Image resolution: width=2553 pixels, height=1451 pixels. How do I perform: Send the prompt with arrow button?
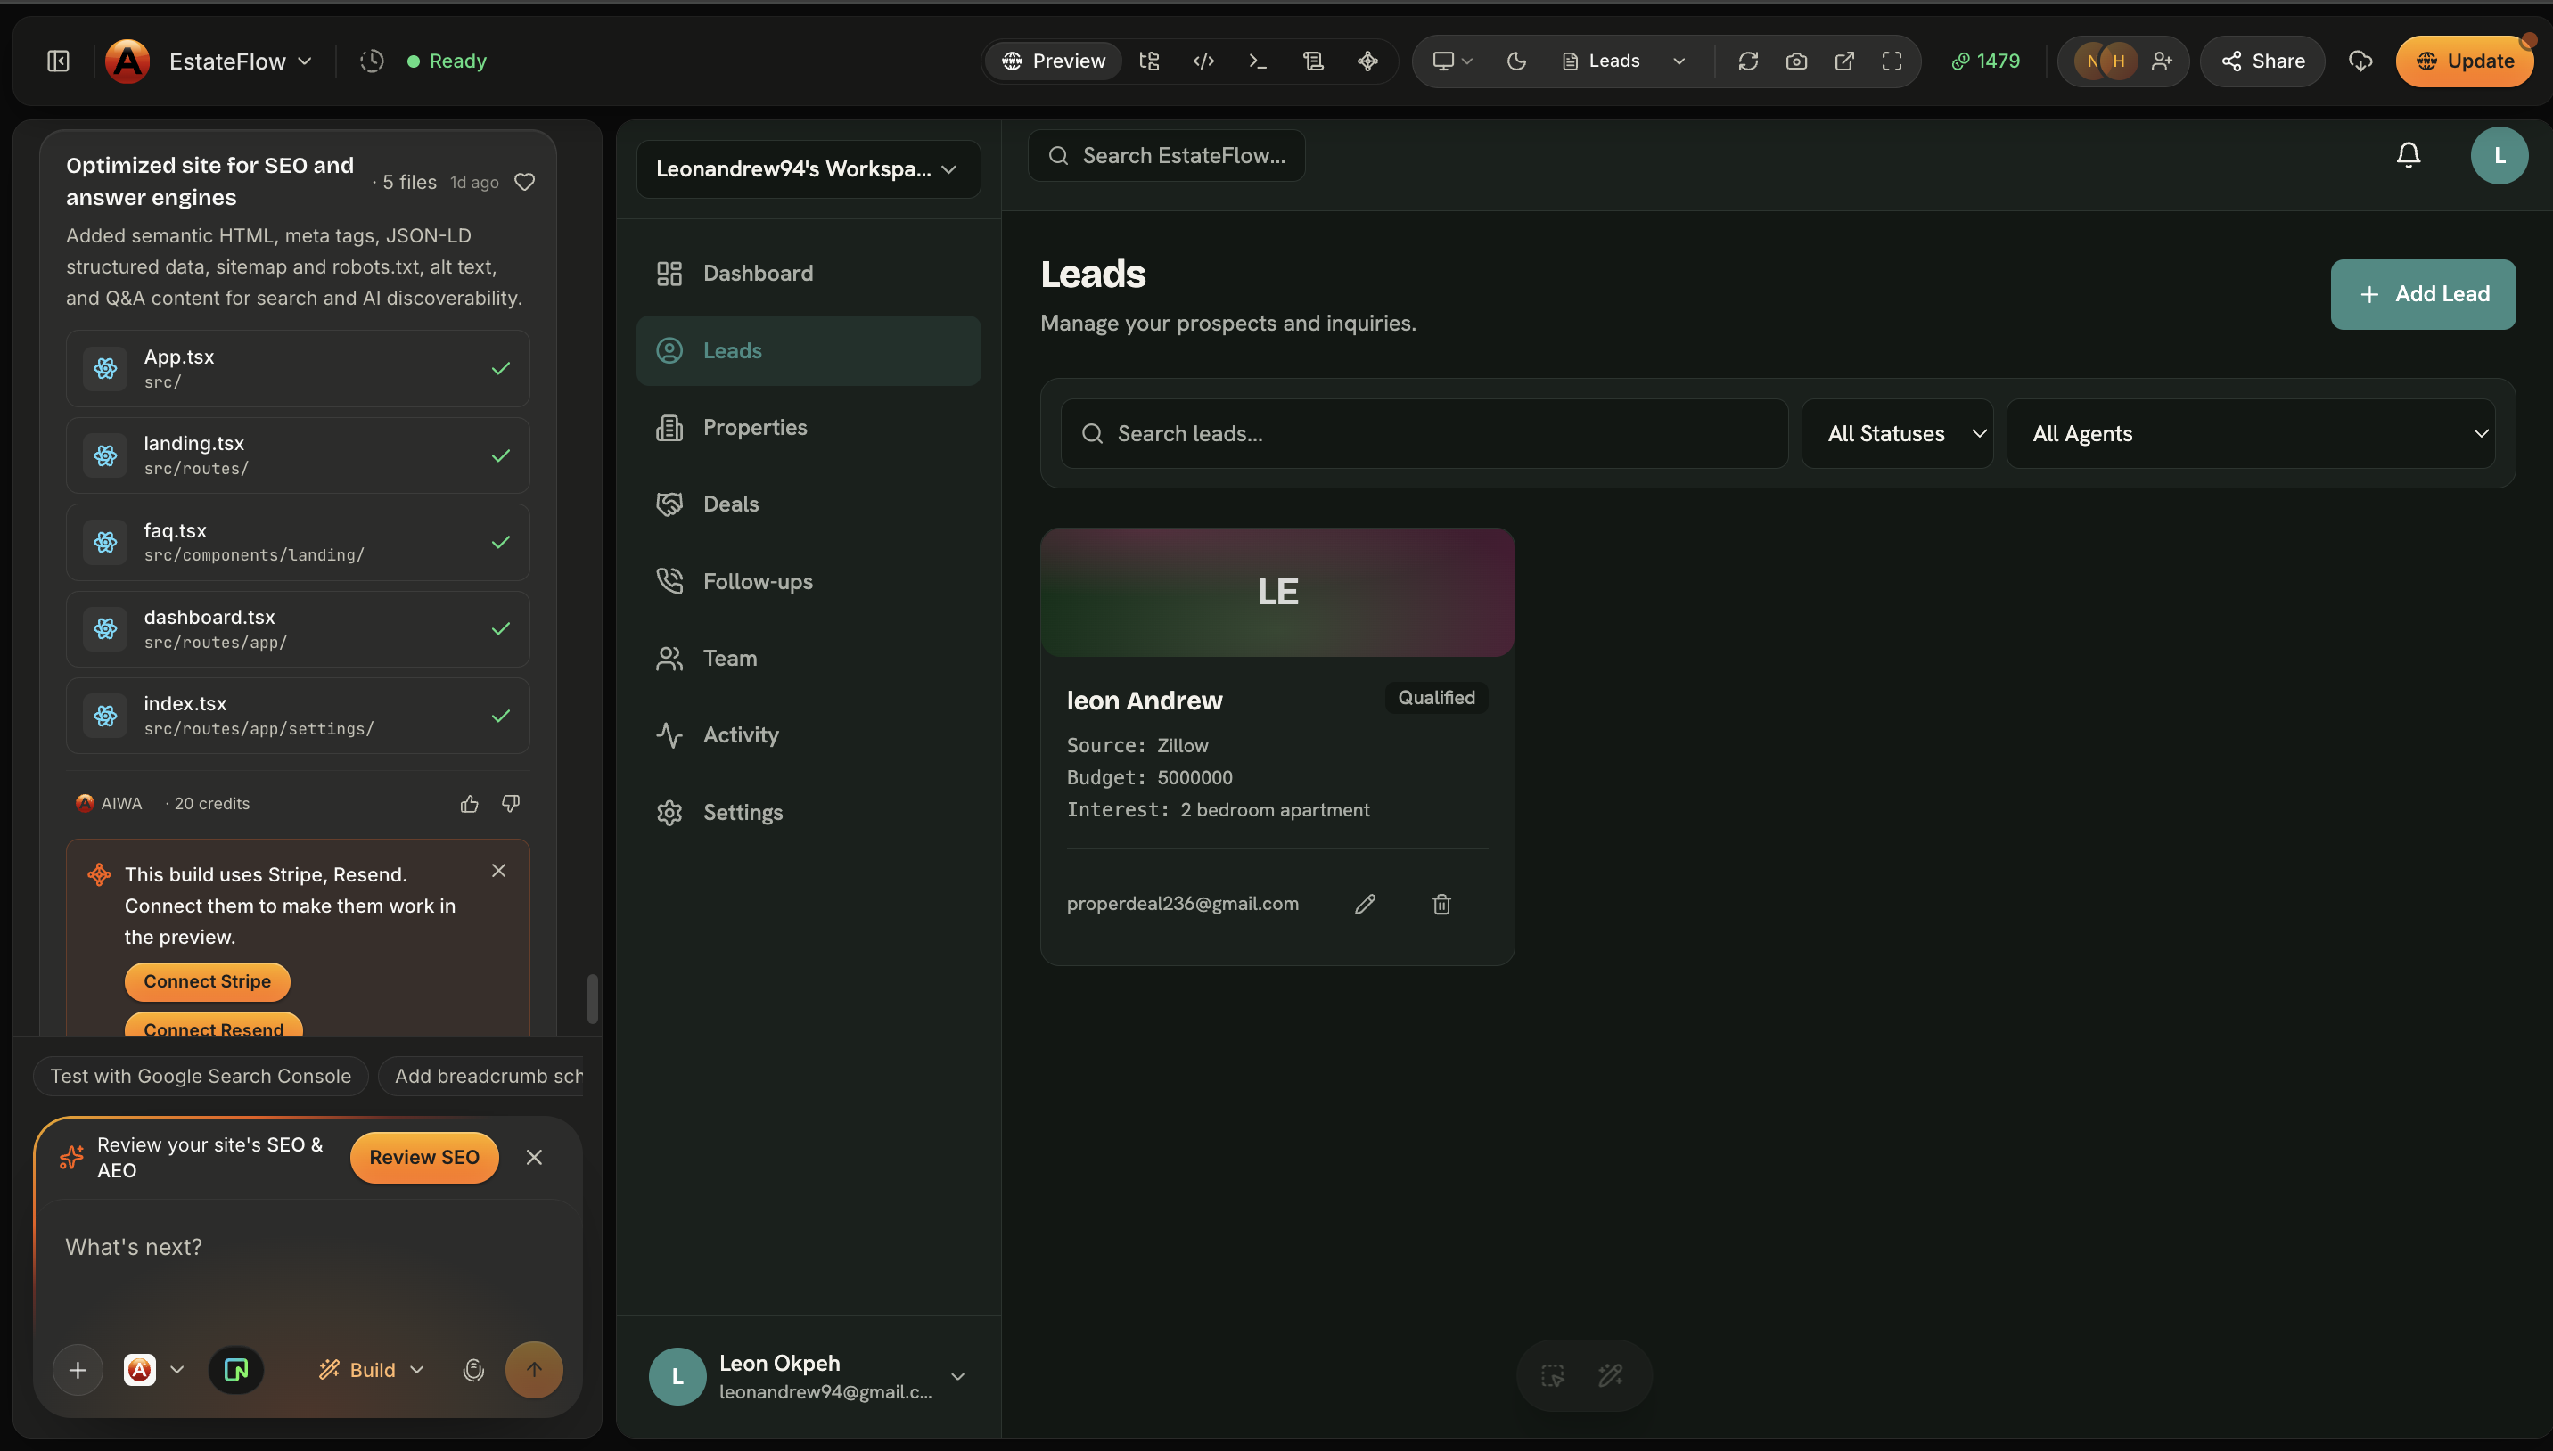[534, 1370]
